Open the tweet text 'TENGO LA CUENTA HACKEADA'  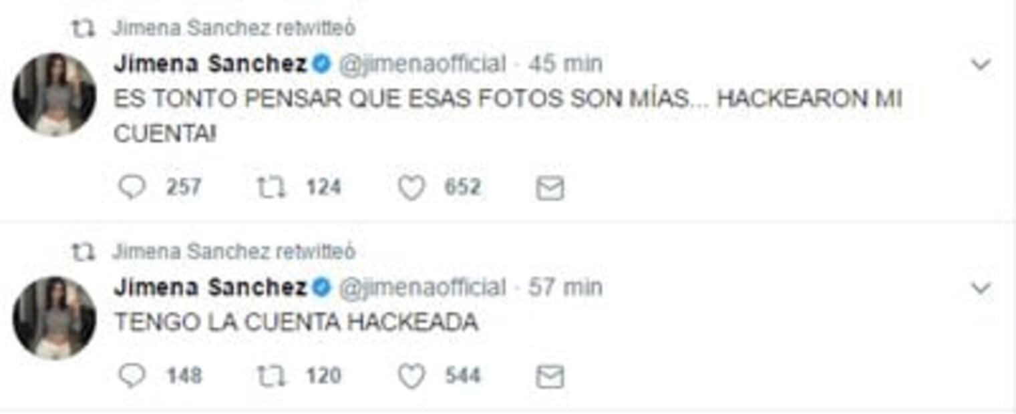(x=296, y=323)
